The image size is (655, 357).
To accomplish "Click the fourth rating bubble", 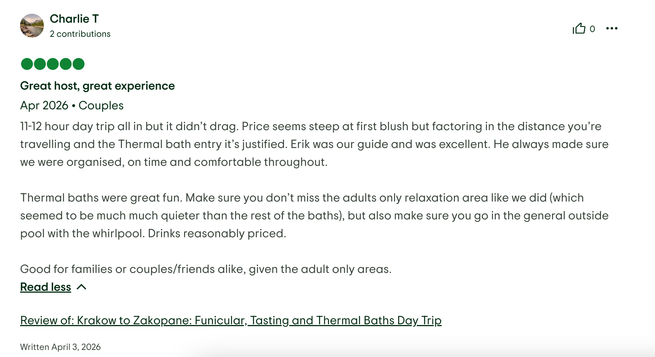I will click(65, 64).
